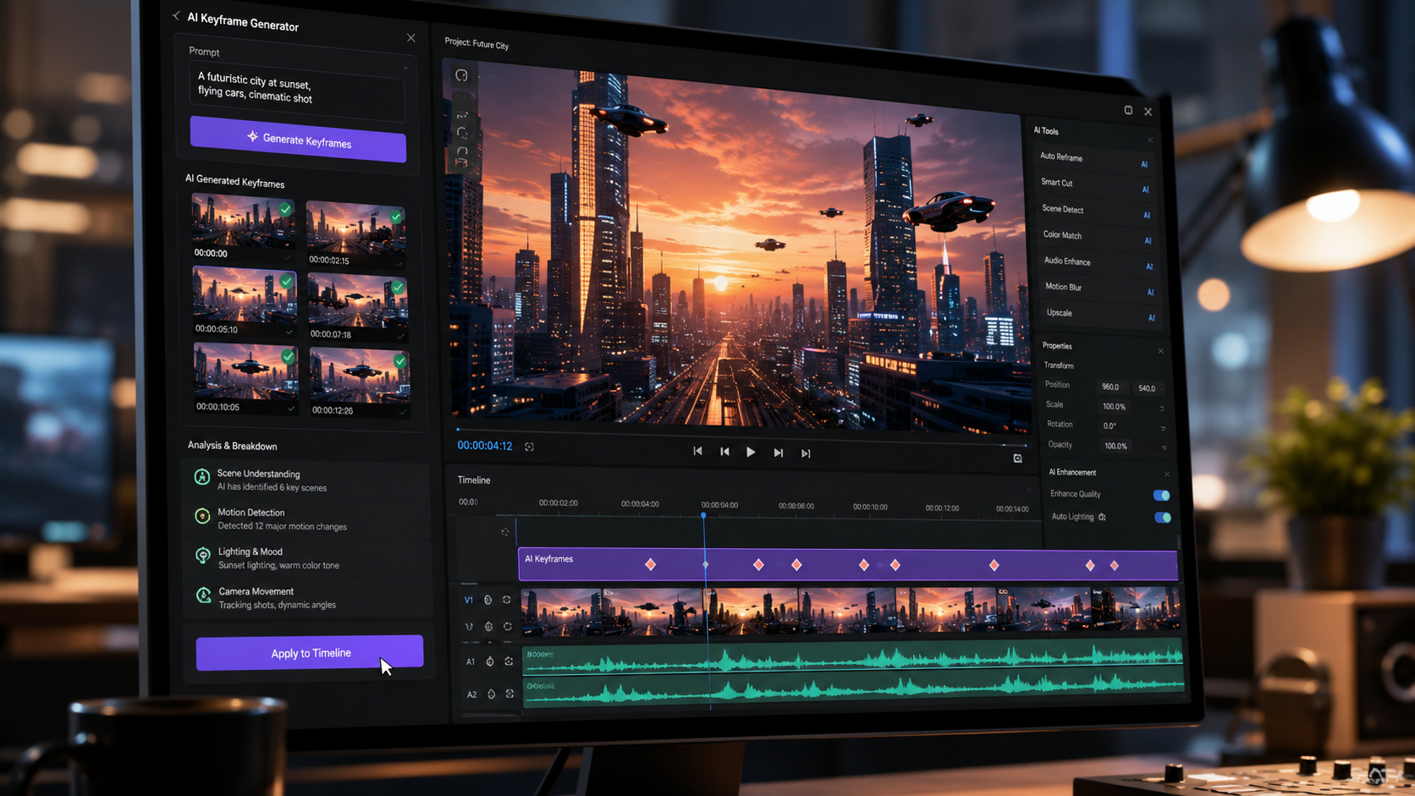Click the Apply to Timeline button
1415x796 pixels.
click(310, 653)
